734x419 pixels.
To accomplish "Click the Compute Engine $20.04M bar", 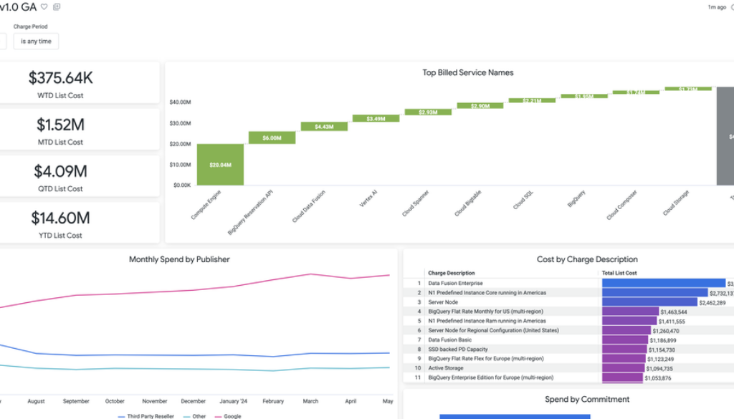I will tap(220, 164).
